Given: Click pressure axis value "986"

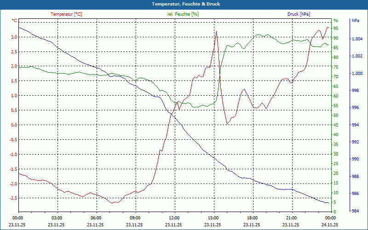Looking at the screenshot, I should click(356, 194).
